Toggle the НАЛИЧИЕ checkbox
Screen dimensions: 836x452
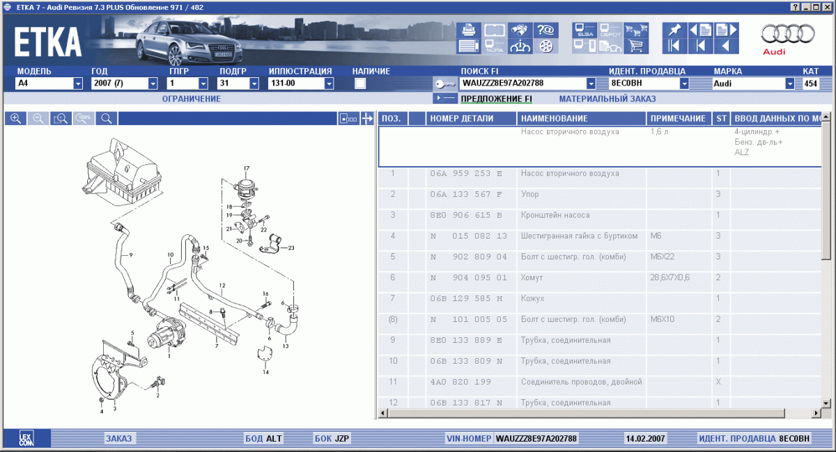tap(360, 83)
